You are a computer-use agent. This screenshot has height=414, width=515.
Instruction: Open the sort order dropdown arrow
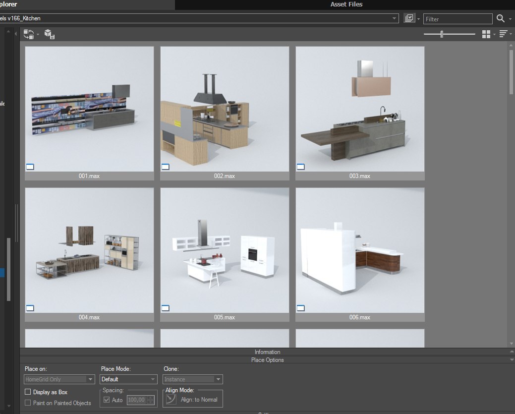pos(511,34)
